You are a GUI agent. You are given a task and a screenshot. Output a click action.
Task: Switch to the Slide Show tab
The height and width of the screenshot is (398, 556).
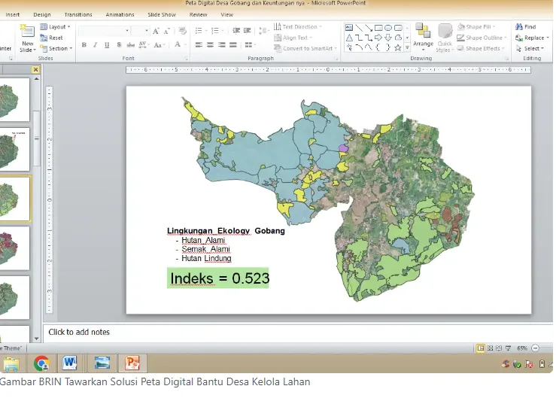coord(162,14)
